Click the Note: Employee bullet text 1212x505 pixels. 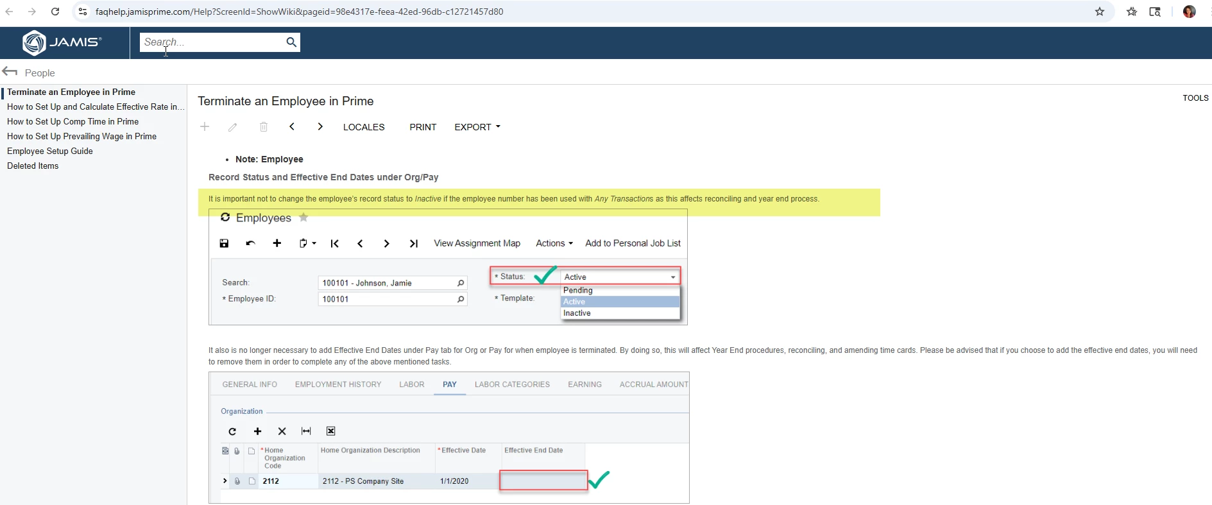[269, 159]
